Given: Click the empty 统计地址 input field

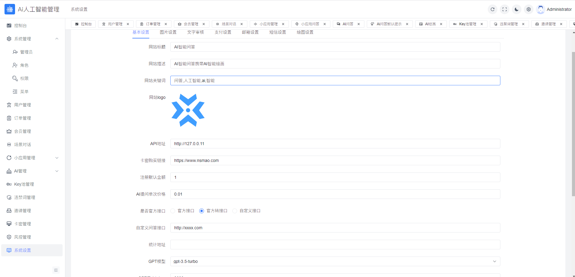Looking at the screenshot, I should click(x=335, y=245).
